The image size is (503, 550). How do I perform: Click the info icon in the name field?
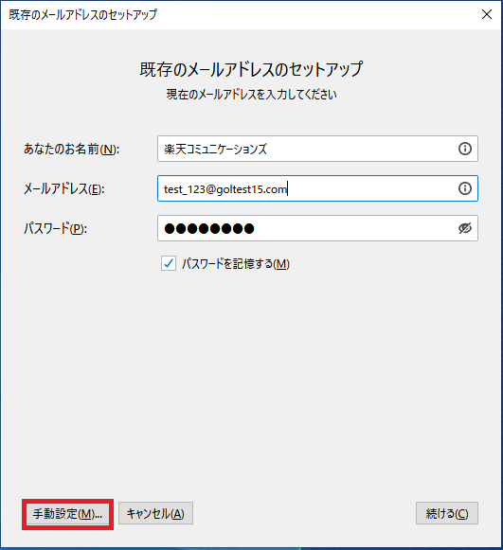[x=465, y=149]
